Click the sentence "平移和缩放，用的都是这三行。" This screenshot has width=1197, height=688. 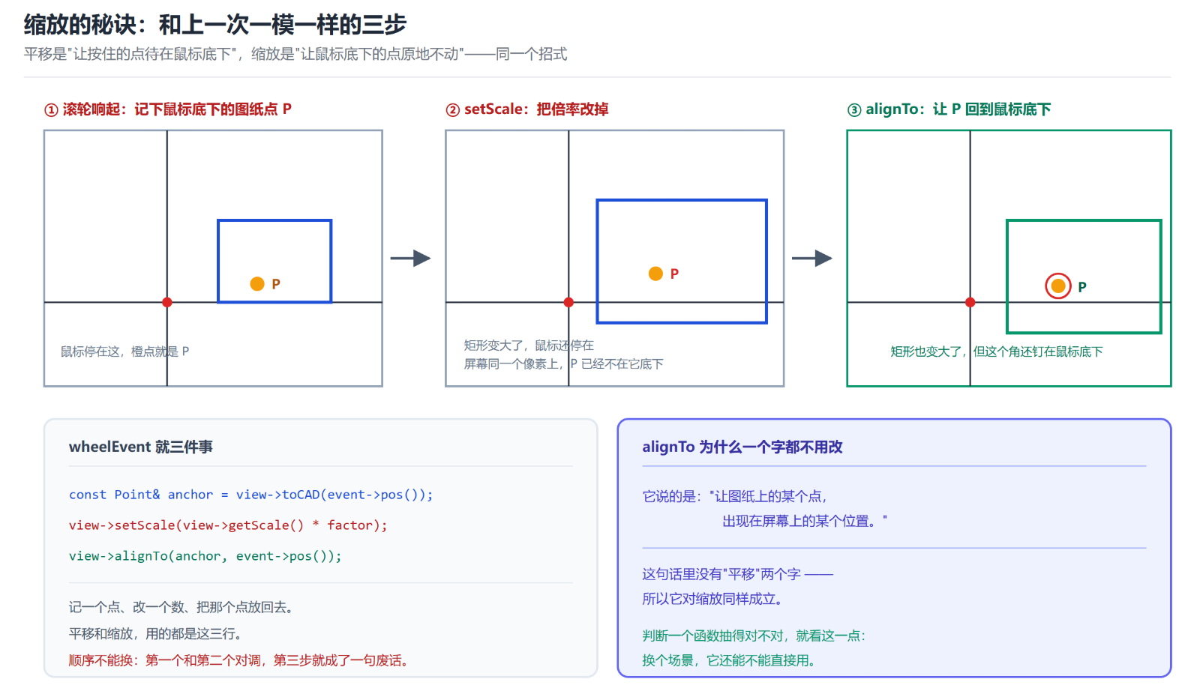click(x=157, y=634)
